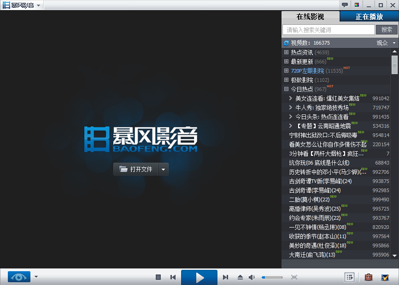
Task: Click the video list scrollbar thumb
Action: pyautogui.click(x=394, y=65)
